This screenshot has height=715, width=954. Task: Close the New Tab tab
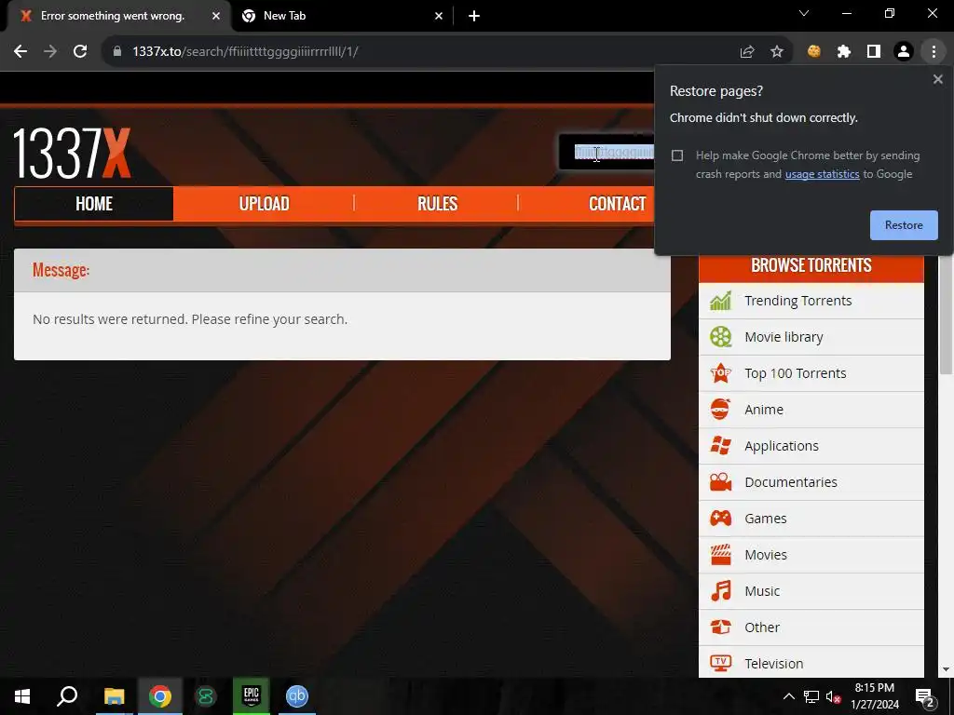[x=439, y=17]
